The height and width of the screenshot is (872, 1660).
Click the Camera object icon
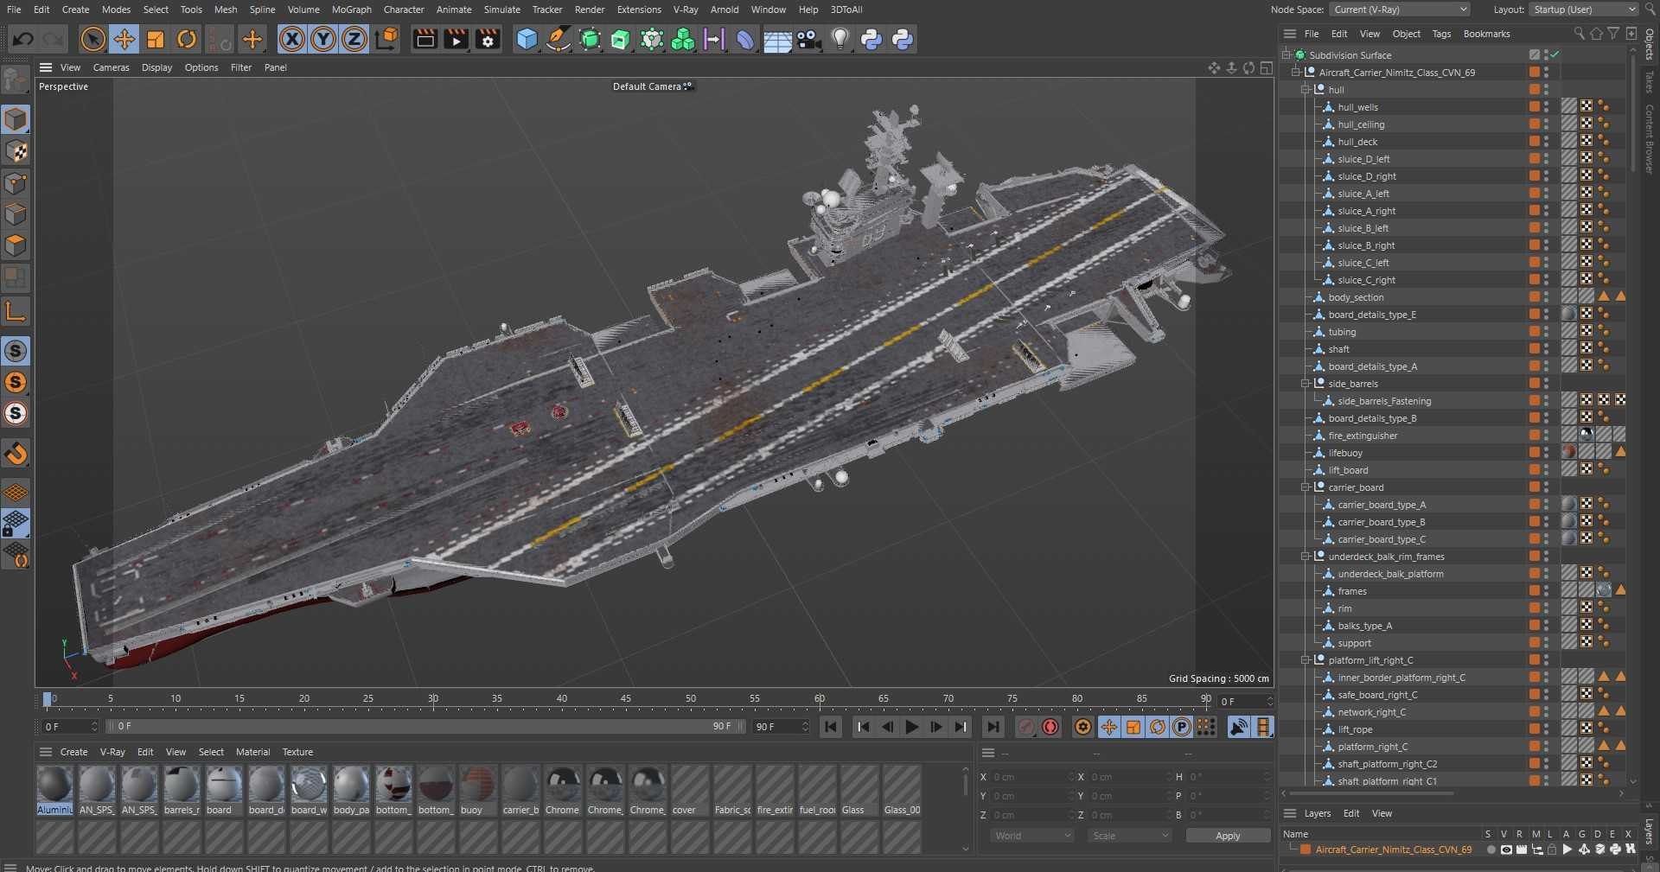pos(808,39)
